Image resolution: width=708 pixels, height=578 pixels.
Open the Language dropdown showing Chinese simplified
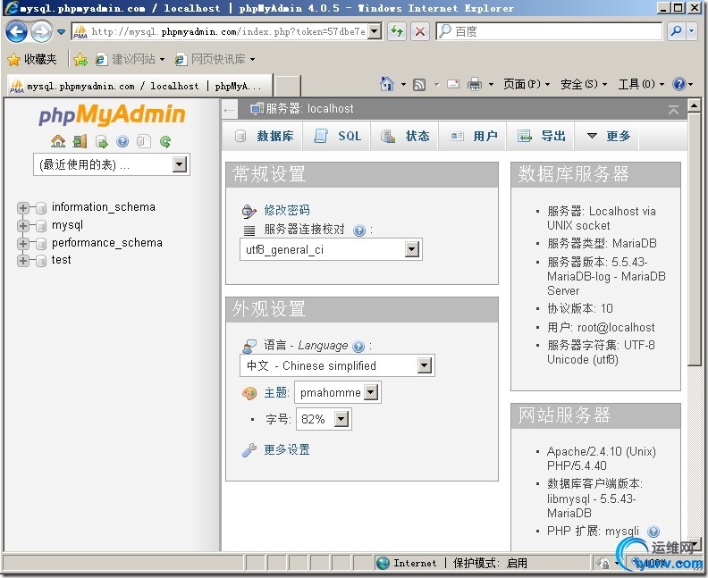(x=337, y=365)
